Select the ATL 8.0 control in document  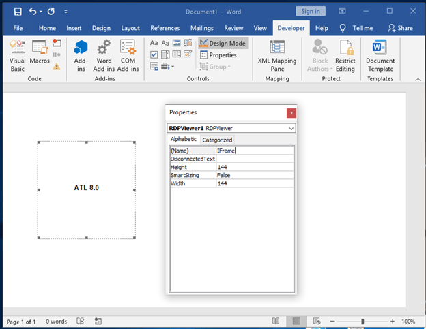[87, 190]
